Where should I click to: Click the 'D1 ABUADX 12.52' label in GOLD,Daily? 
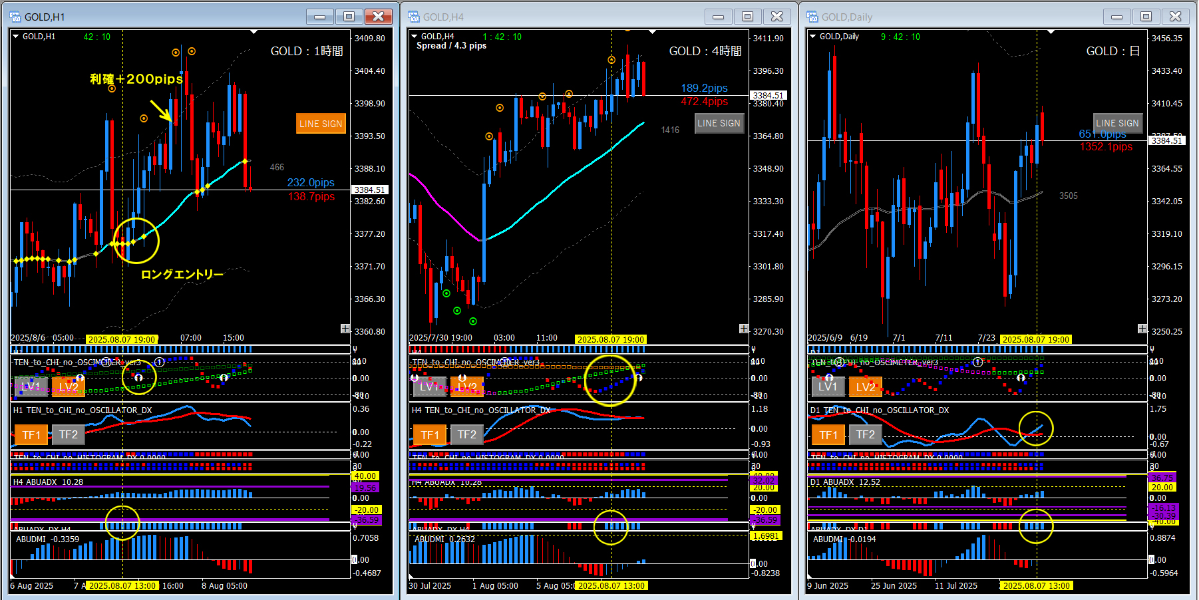(x=845, y=482)
